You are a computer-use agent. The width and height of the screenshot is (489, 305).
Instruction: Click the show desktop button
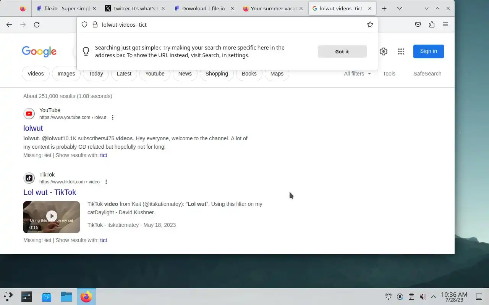pos(479,297)
